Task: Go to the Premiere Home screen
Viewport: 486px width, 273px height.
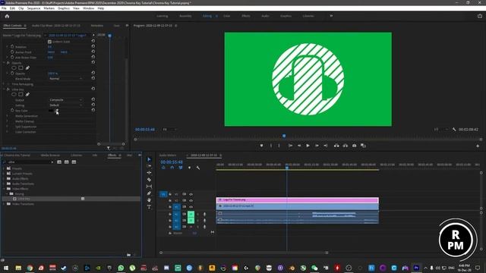Action: 7,16
